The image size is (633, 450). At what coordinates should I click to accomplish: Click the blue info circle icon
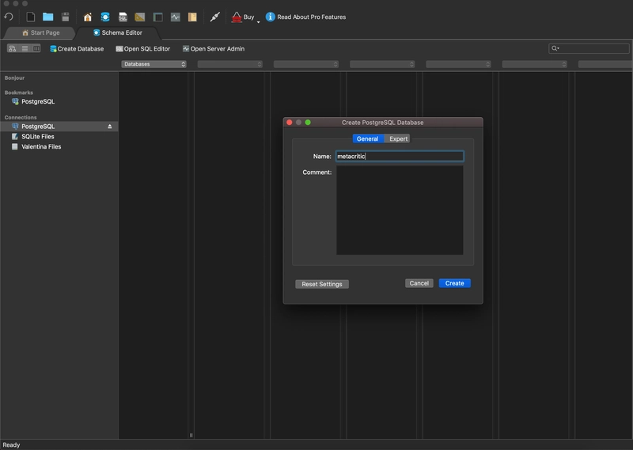tap(270, 17)
